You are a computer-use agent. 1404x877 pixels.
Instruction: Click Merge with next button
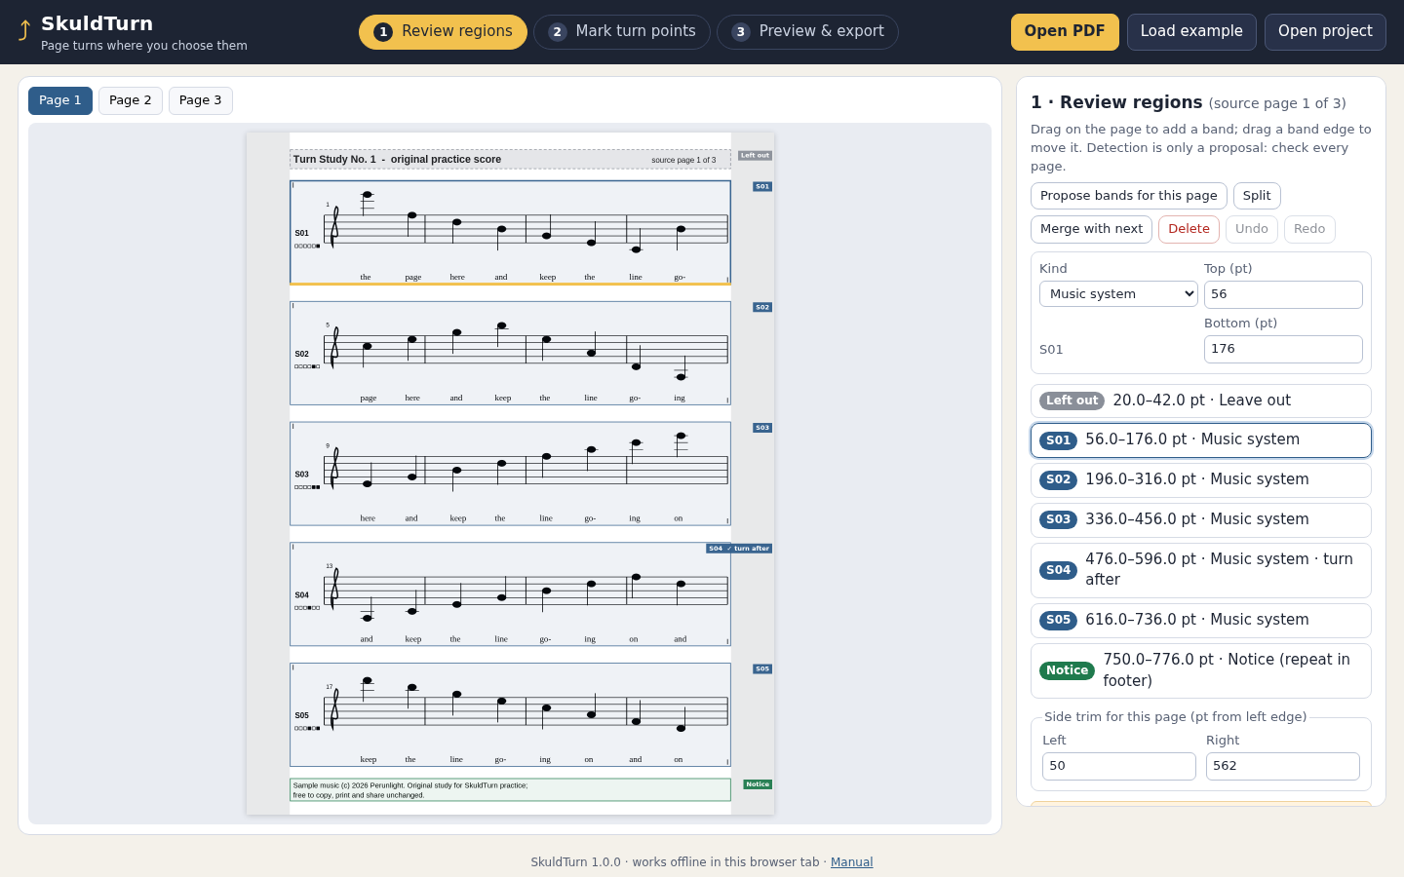pos(1091,229)
